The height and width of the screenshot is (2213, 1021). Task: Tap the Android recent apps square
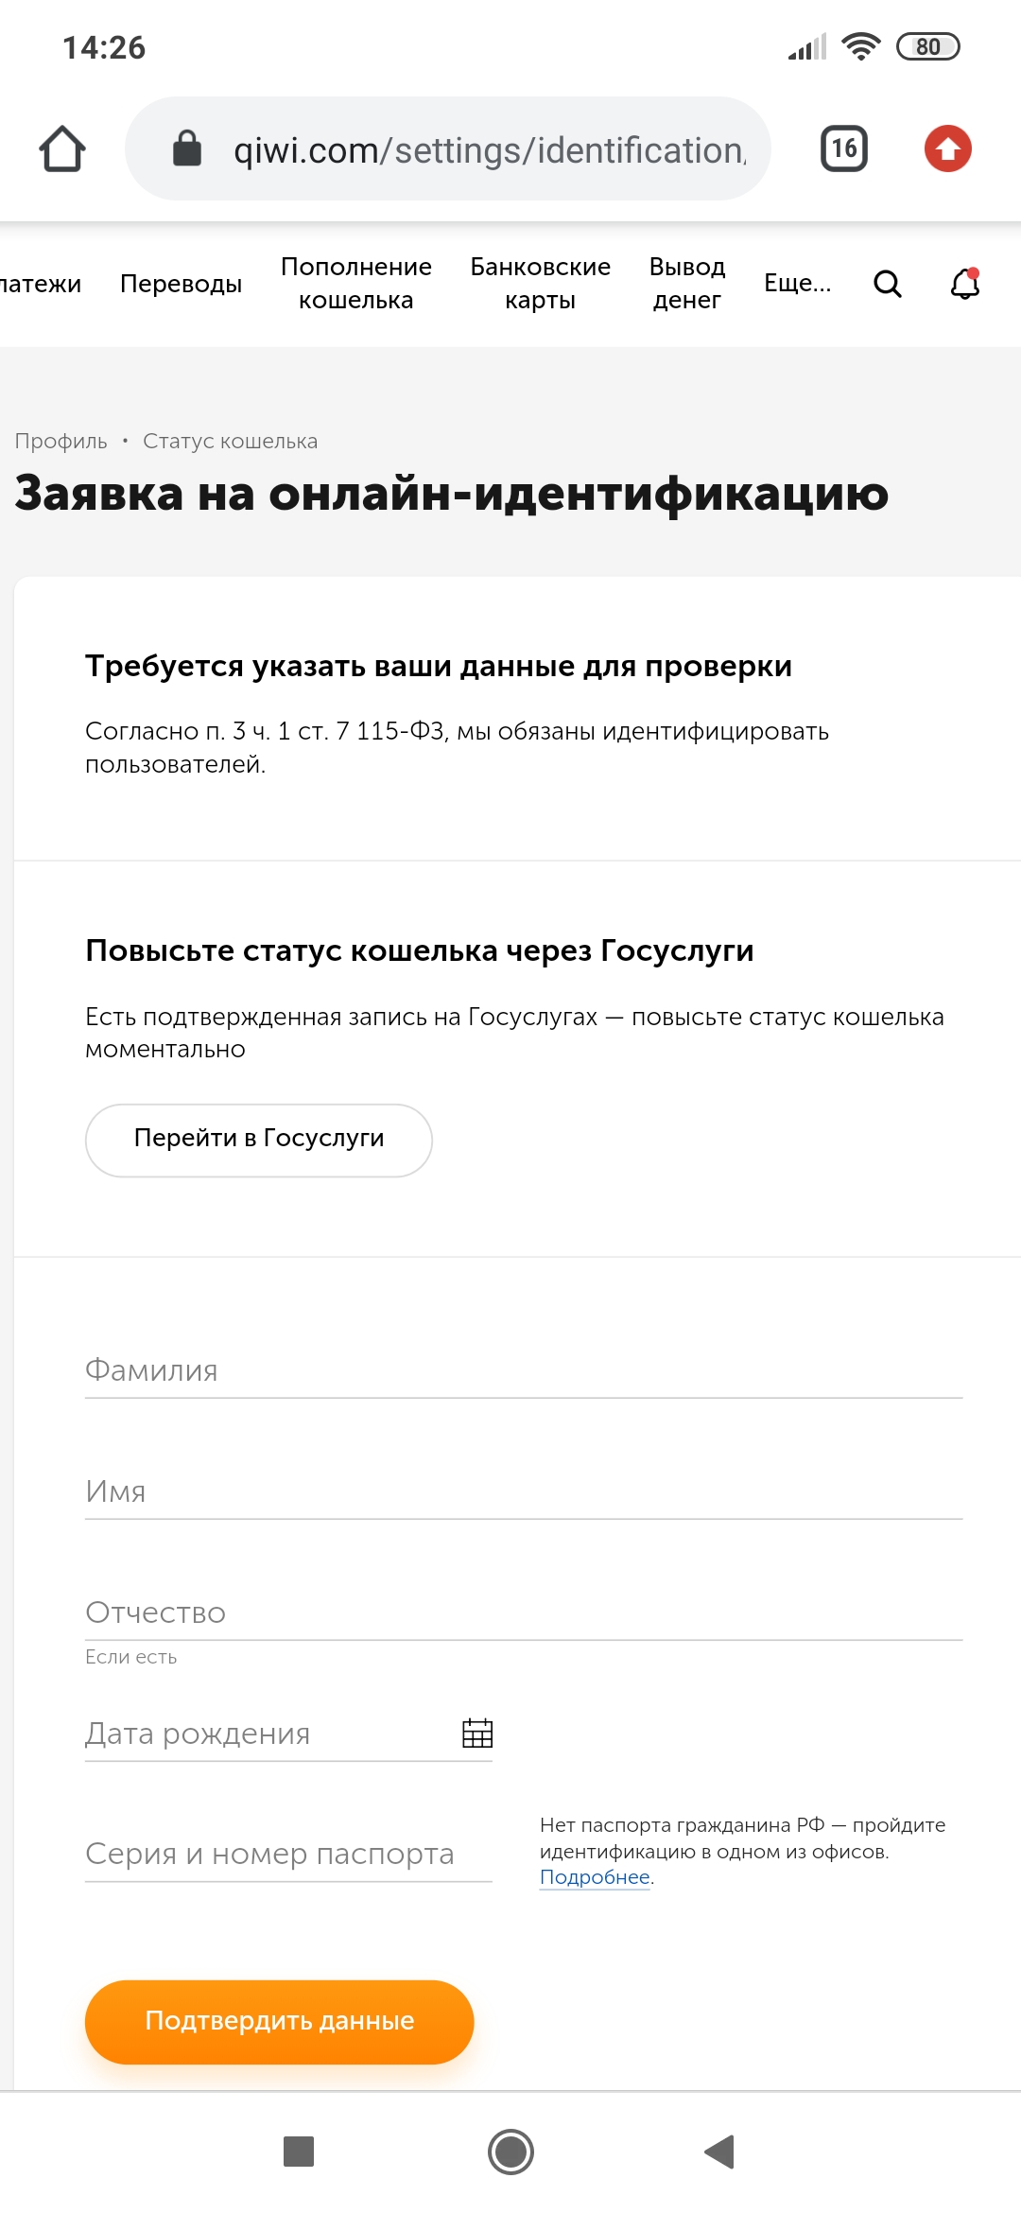(x=299, y=2152)
